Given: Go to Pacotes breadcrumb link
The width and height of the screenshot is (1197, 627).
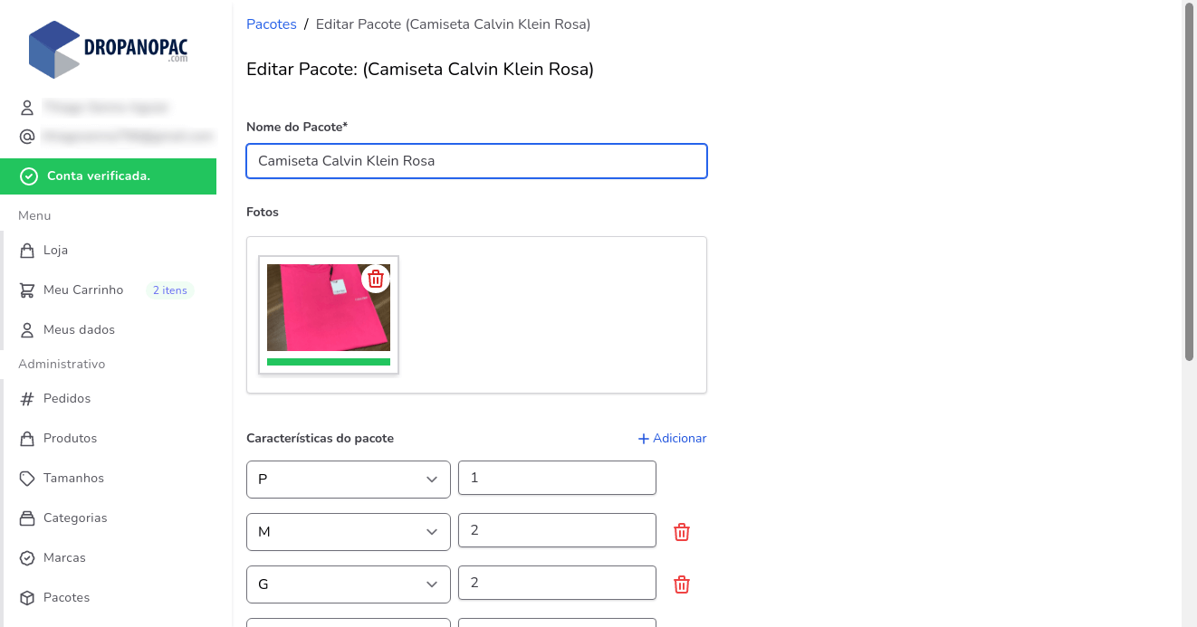Looking at the screenshot, I should (272, 24).
